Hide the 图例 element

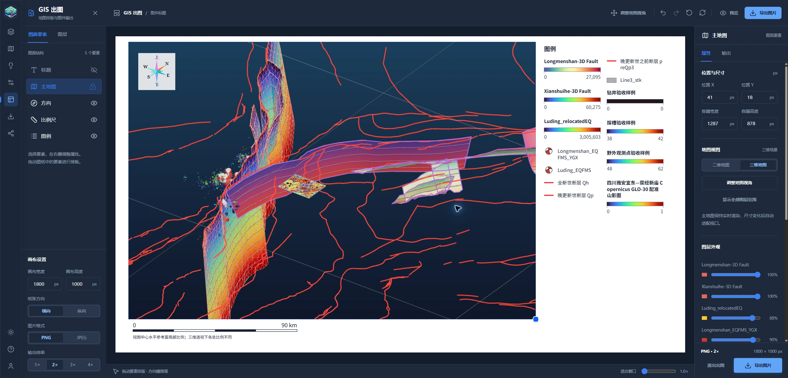click(94, 136)
